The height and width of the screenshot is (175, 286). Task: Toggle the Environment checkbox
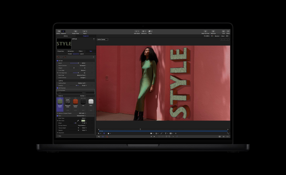(57, 90)
